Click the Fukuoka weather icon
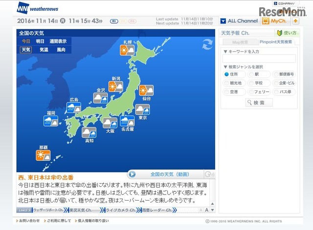 (x=51, y=121)
